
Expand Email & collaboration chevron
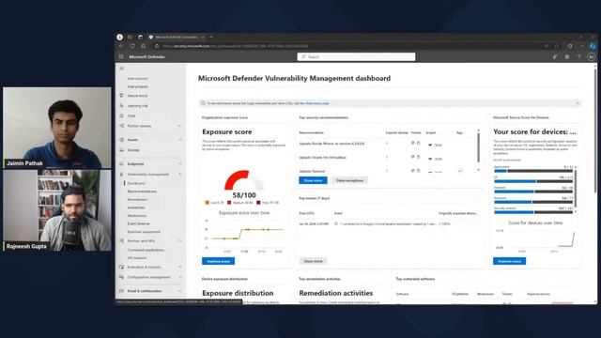coord(179,291)
